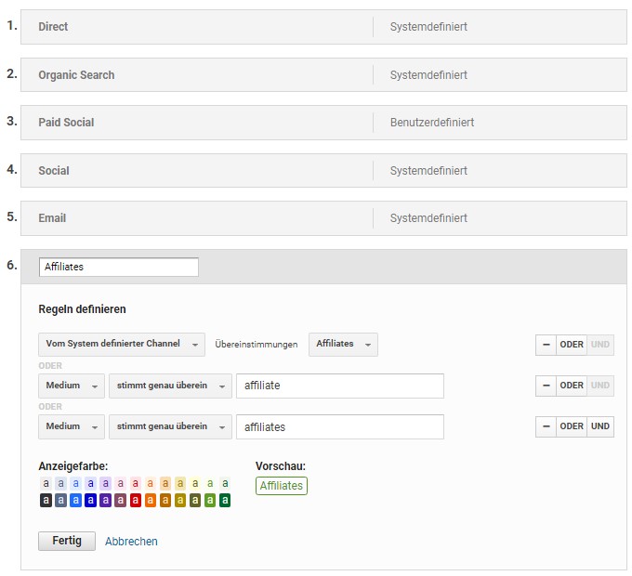Choose the dark blue display color swatch

pos(91,500)
